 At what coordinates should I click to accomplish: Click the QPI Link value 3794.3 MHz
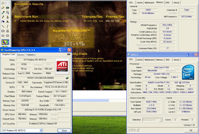click(x=151, y=112)
